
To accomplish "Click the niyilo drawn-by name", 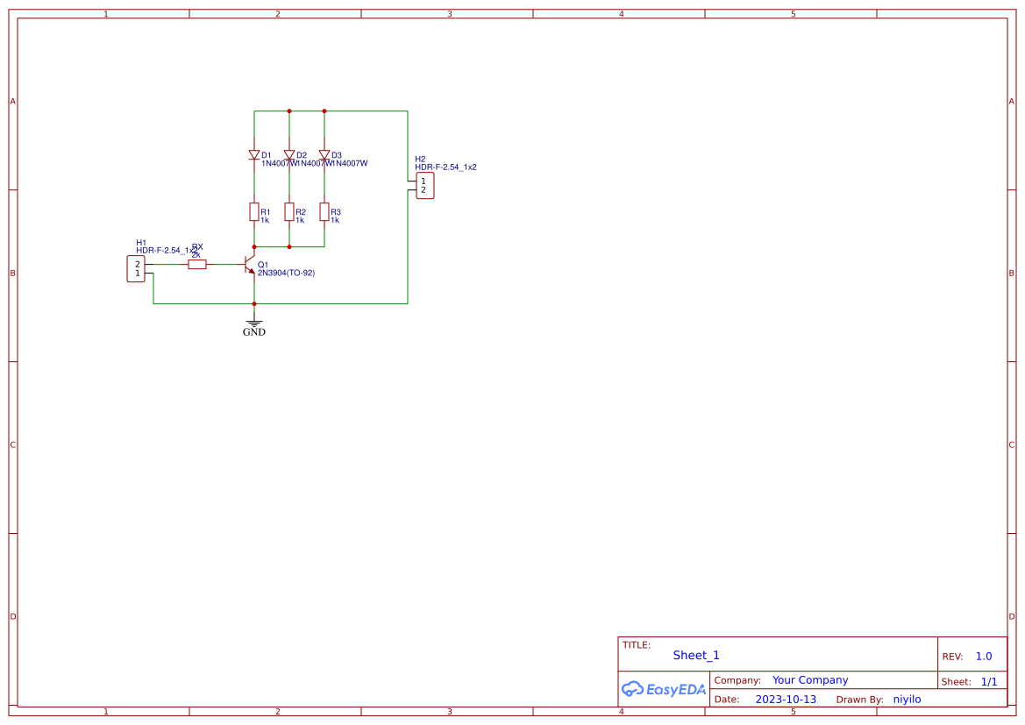I will (x=907, y=699).
